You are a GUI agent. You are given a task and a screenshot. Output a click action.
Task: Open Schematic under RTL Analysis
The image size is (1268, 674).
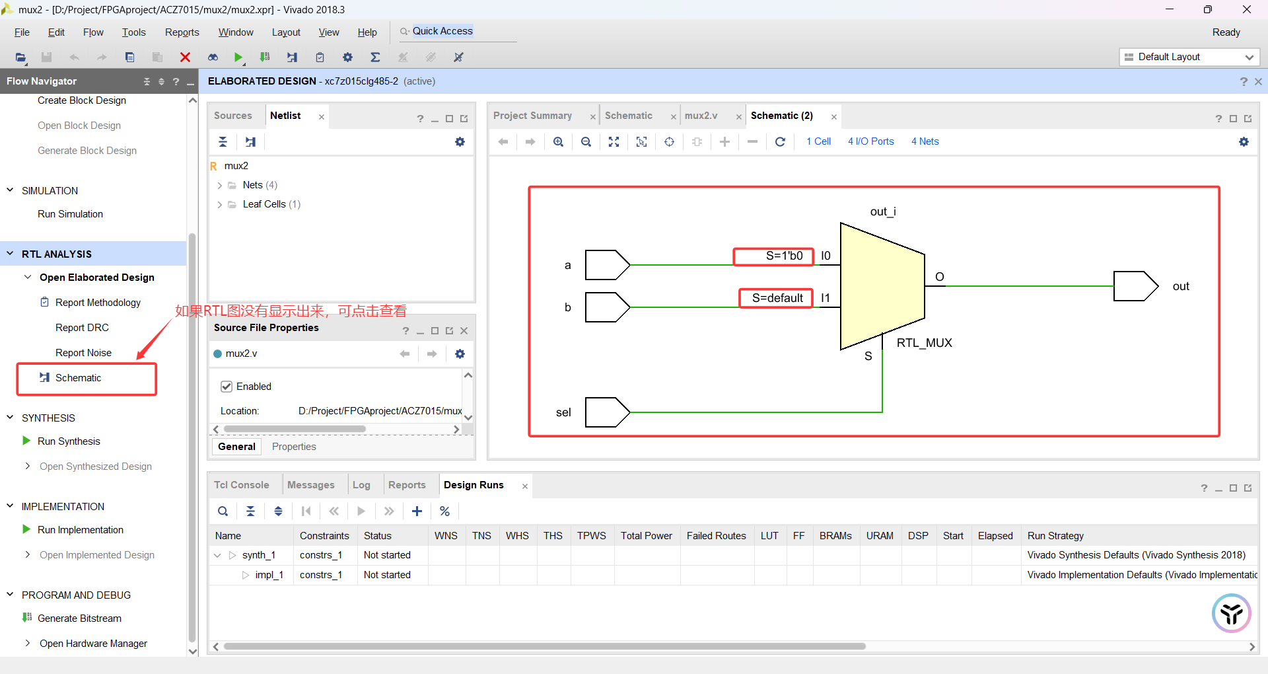pos(78,378)
